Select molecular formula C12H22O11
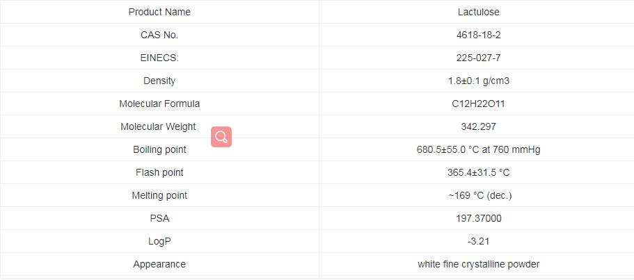 pyautogui.click(x=478, y=104)
